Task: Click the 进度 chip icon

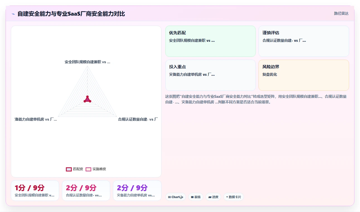Action: click(x=210, y=197)
